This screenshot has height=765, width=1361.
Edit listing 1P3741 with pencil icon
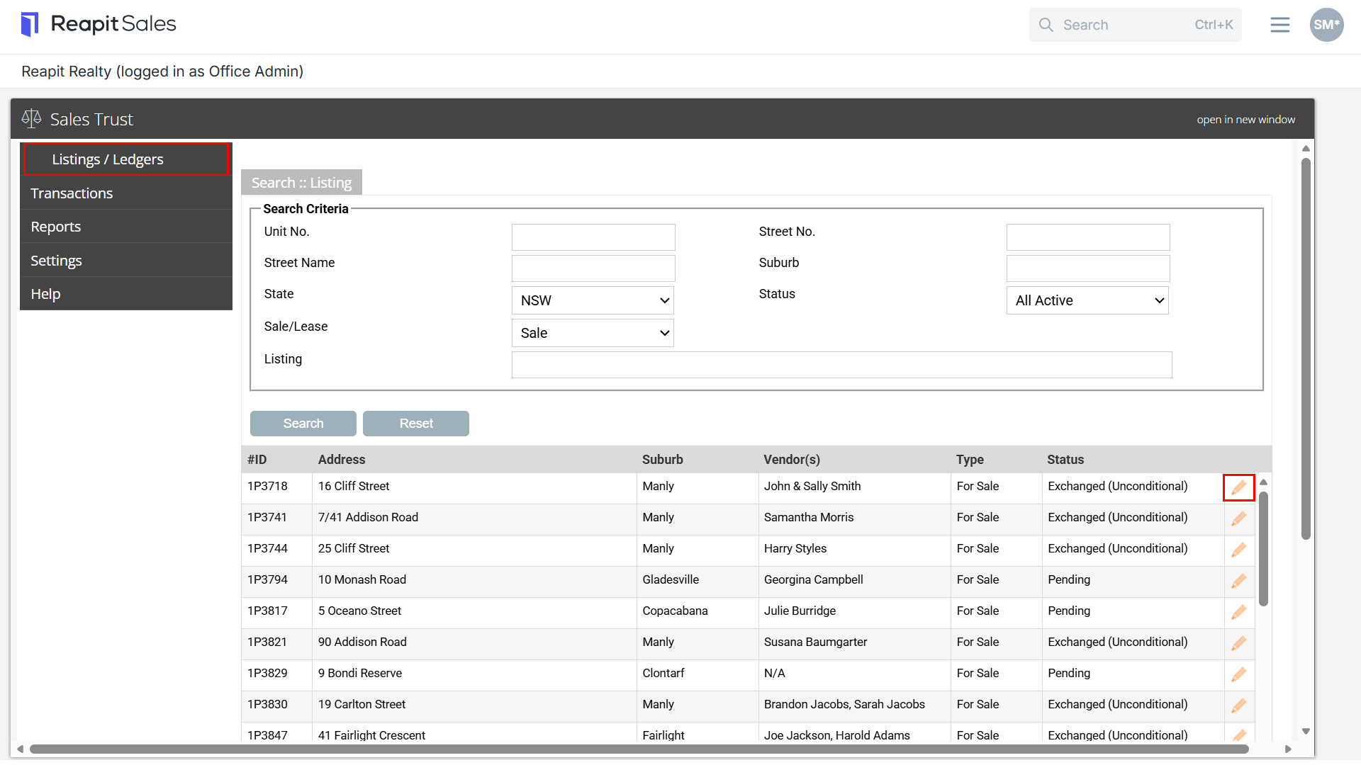pos(1238,518)
